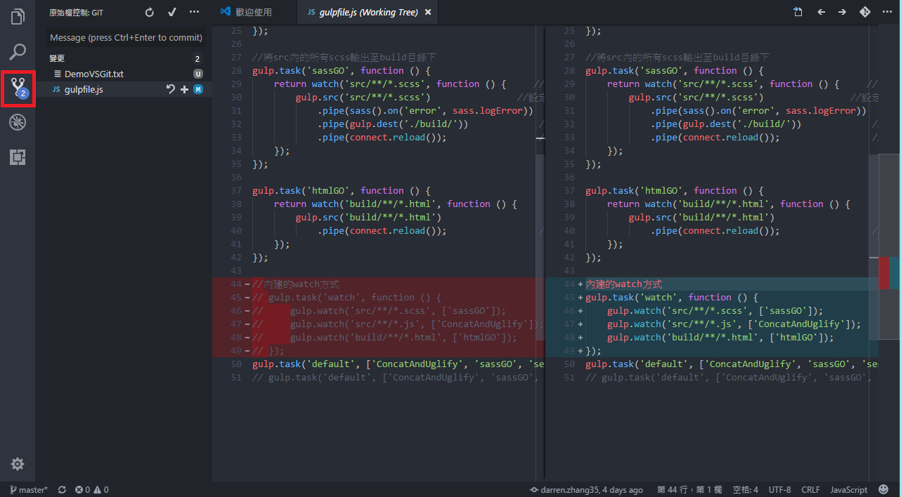Change end of line sequence via CRLF
The width and height of the screenshot is (901, 497).
[x=810, y=490]
